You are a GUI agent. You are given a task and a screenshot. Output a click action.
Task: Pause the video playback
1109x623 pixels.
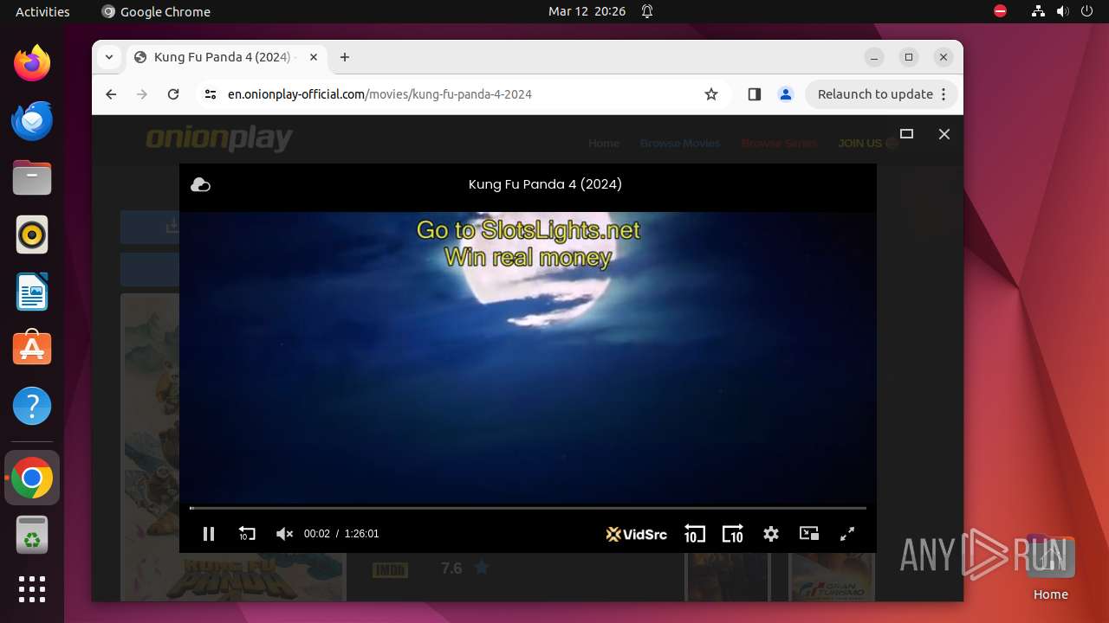click(209, 534)
